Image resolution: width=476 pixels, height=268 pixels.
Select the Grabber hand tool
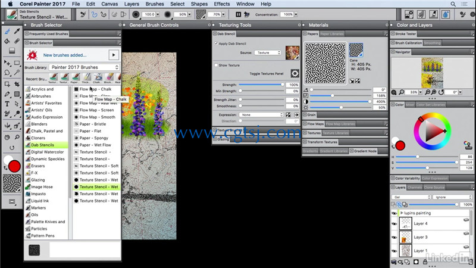(x=7, y=138)
